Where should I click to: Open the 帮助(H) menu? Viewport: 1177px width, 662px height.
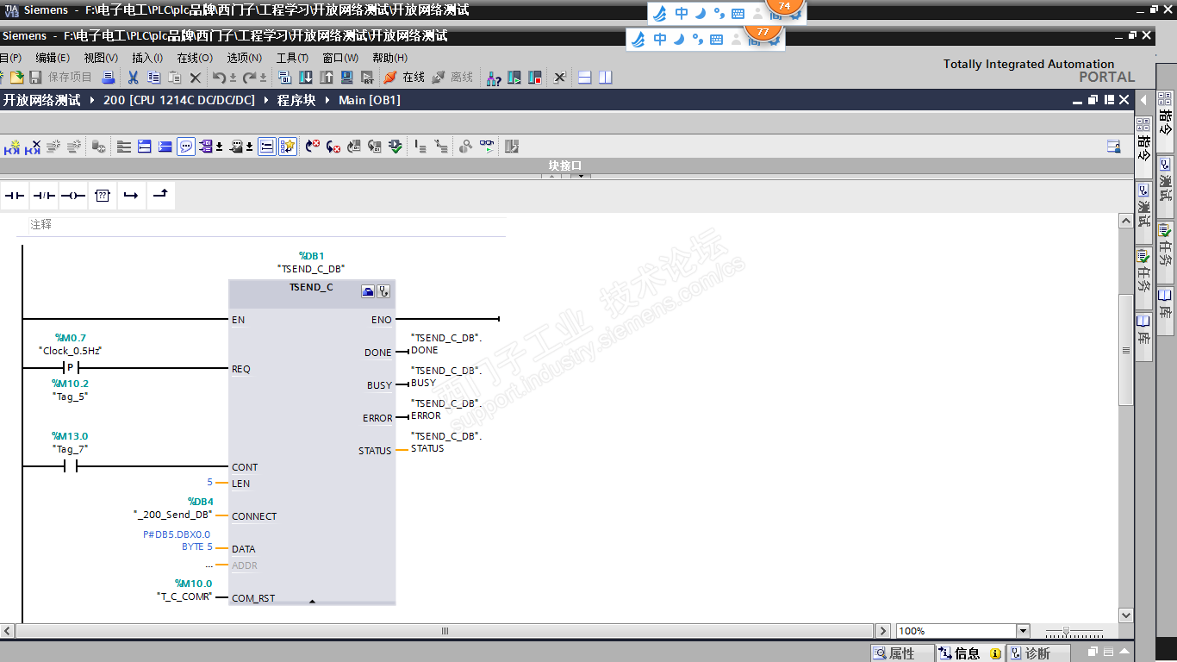click(x=390, y=58)
